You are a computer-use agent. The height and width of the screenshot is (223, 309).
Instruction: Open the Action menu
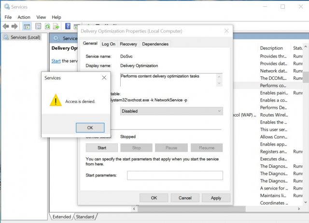(24, 17)
